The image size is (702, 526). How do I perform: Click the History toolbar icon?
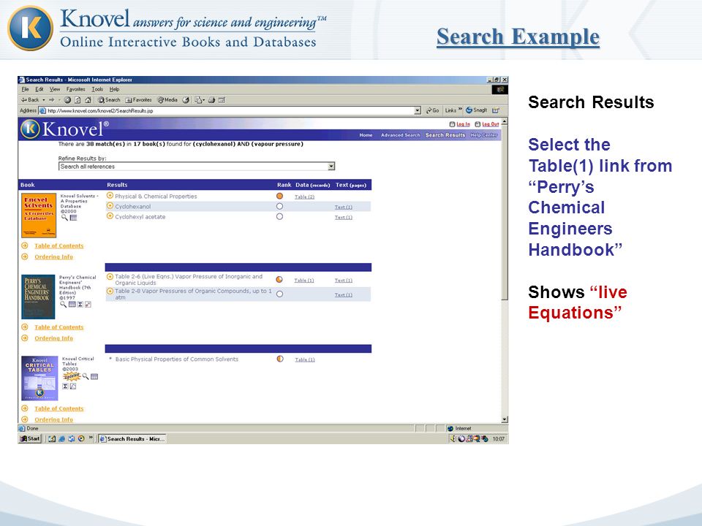tap(186, 100)
